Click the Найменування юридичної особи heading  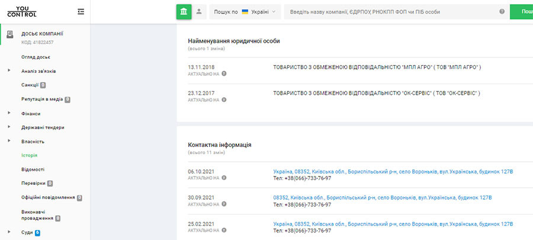point(234,41)
